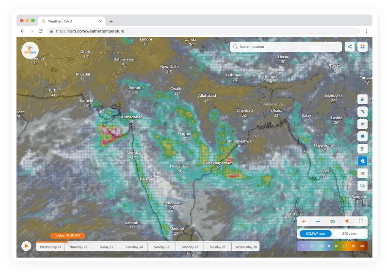Image resolution: width=387 pixels, height=275 pixels.
Task: Zoom in with the plus button
Action: (304, 221)
